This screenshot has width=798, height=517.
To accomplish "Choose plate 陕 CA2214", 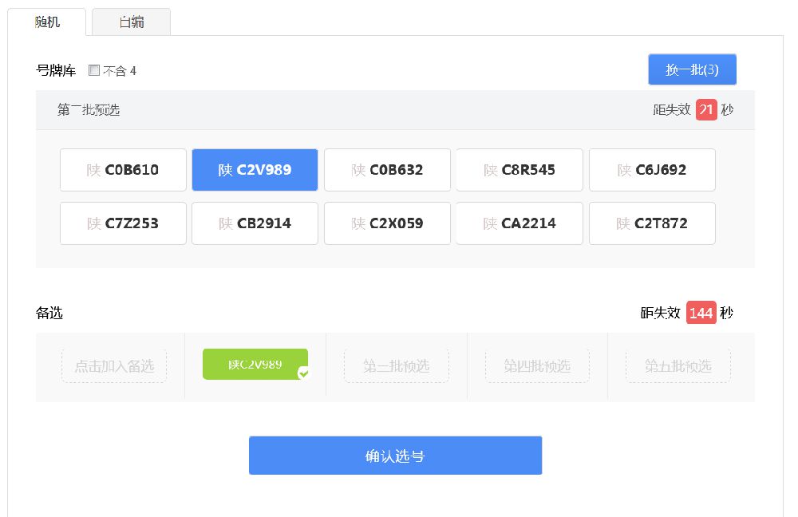I will [519, 223].
